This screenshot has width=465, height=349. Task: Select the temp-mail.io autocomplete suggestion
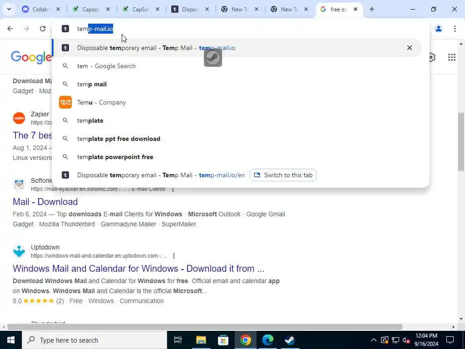237,48
